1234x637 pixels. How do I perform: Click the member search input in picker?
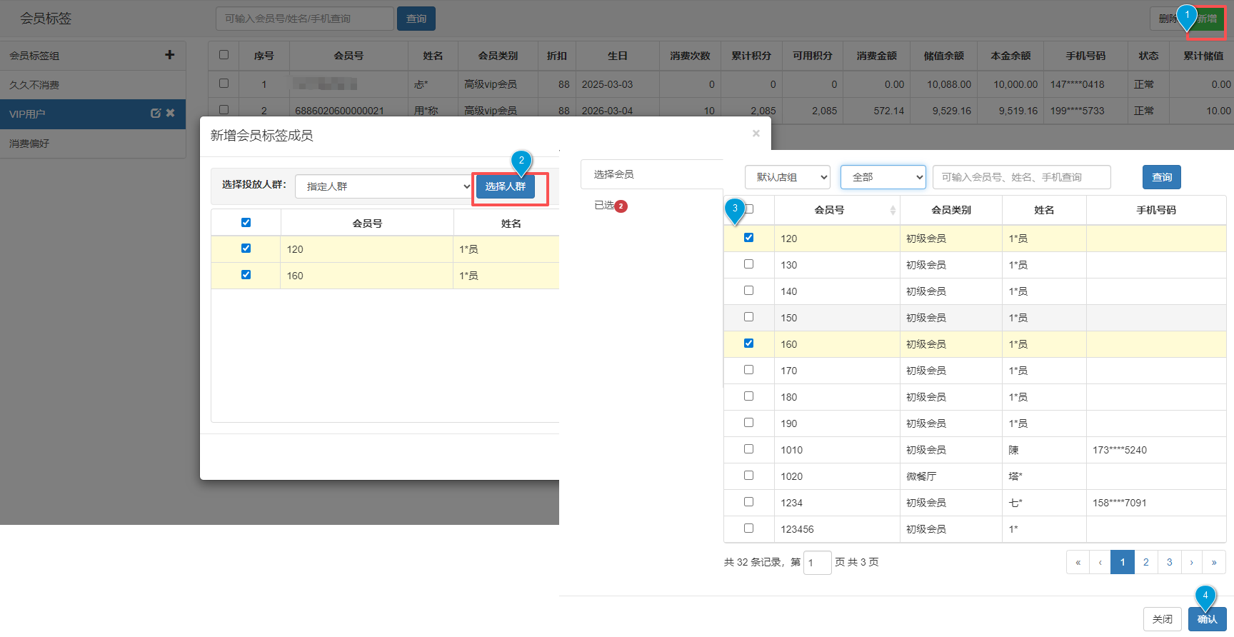(x=1021, y=177)
